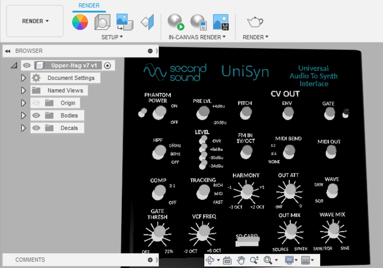Screen dimensions: 383x268
Task: Click the Bodies folder icon
Action: pyautogui.click(x=49, y=115)
